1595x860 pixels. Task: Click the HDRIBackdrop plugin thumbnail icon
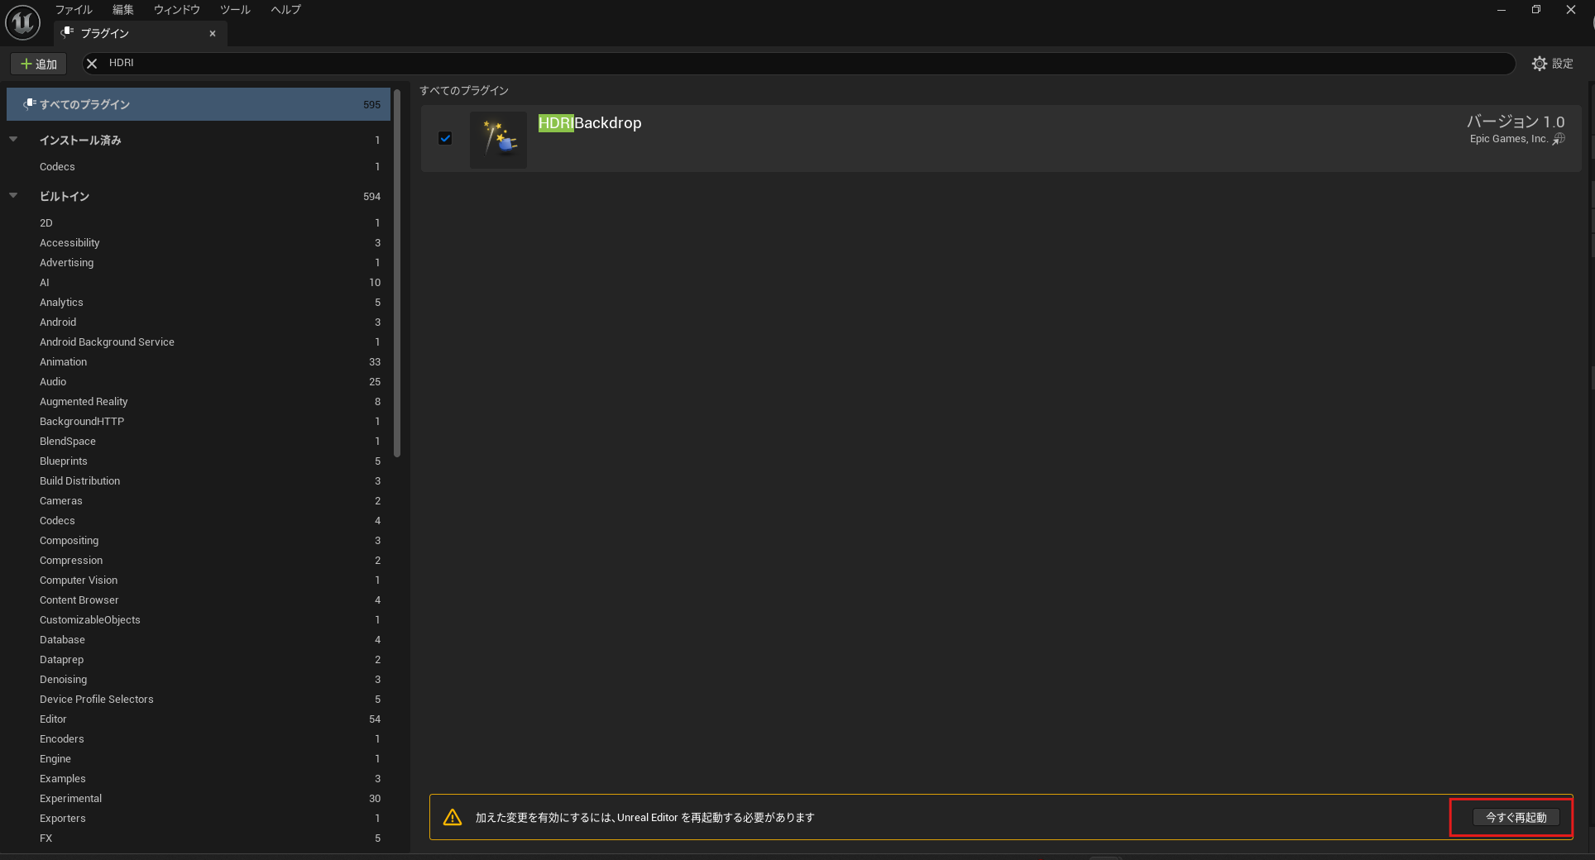coord(498,139)
